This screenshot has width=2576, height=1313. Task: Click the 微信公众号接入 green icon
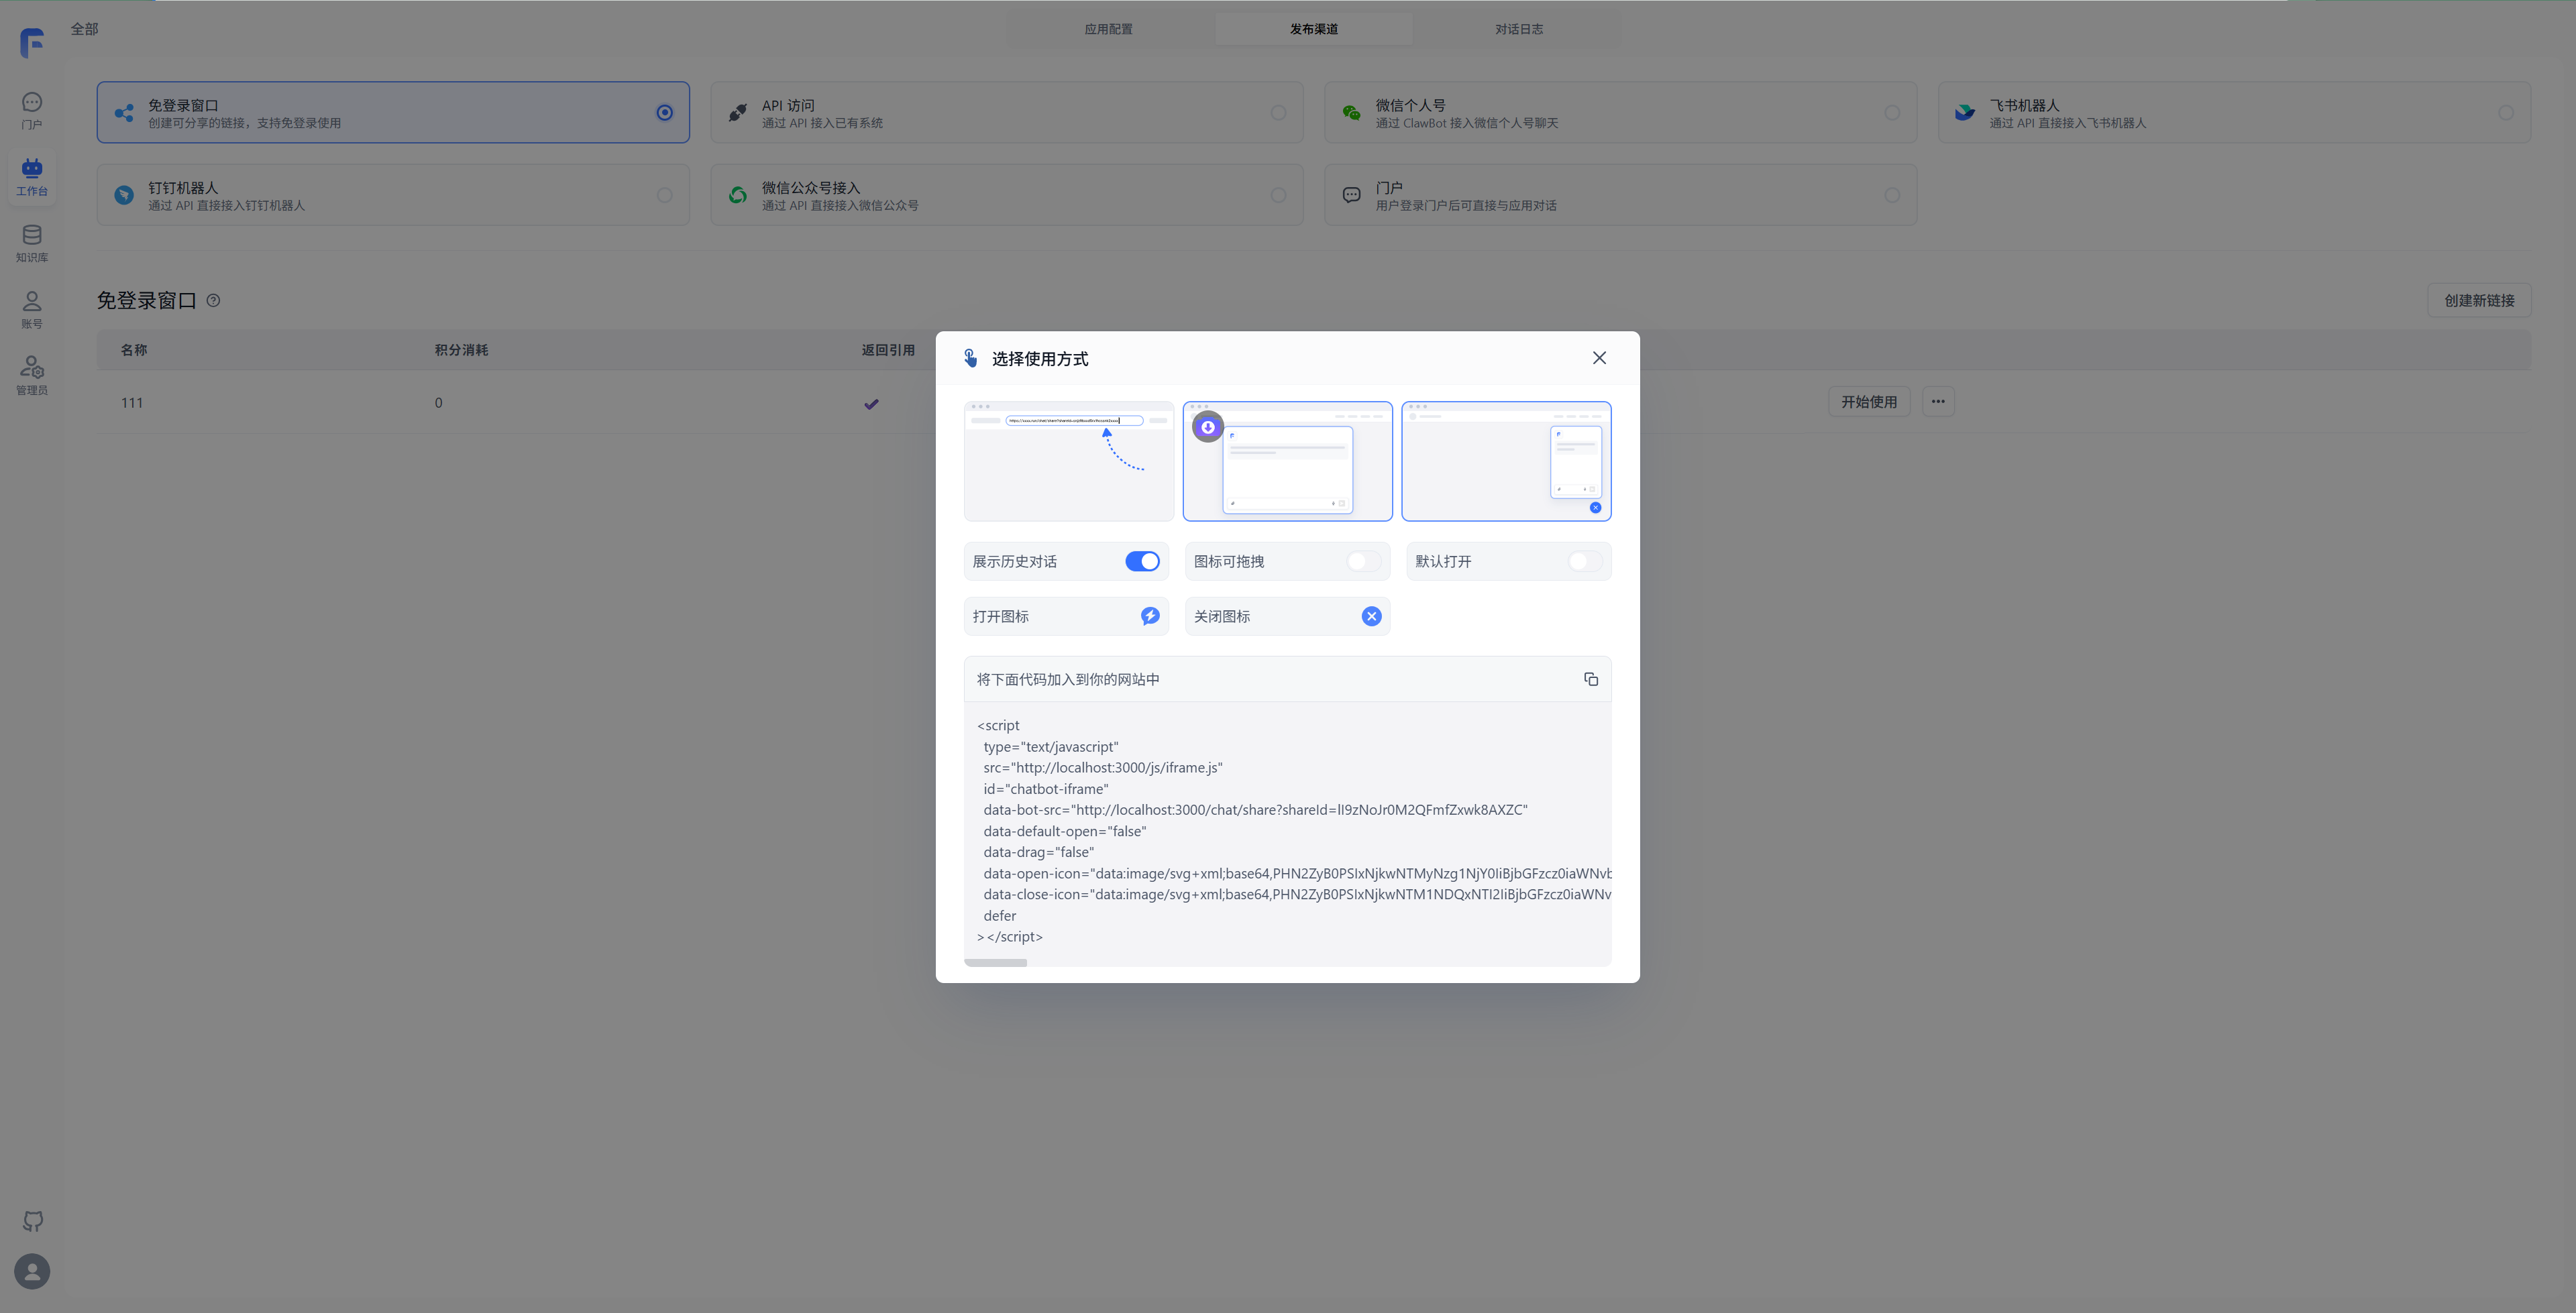click(738, 195)
